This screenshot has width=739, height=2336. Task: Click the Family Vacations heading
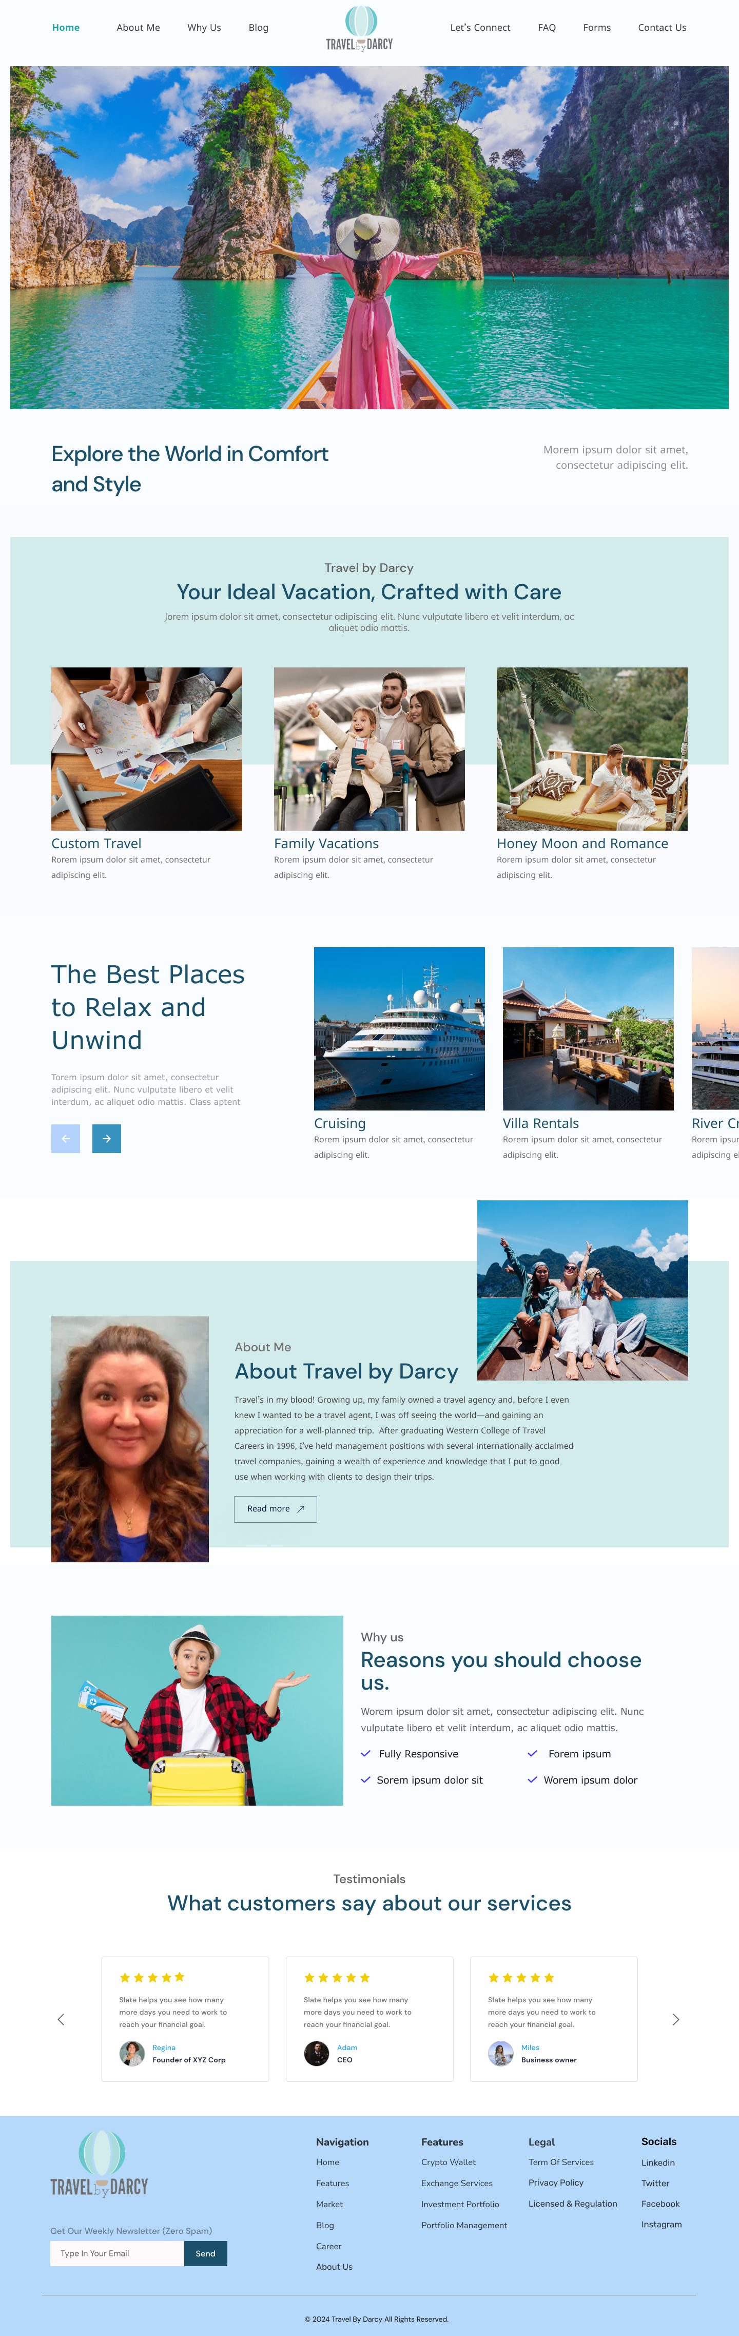coord(326,844)
